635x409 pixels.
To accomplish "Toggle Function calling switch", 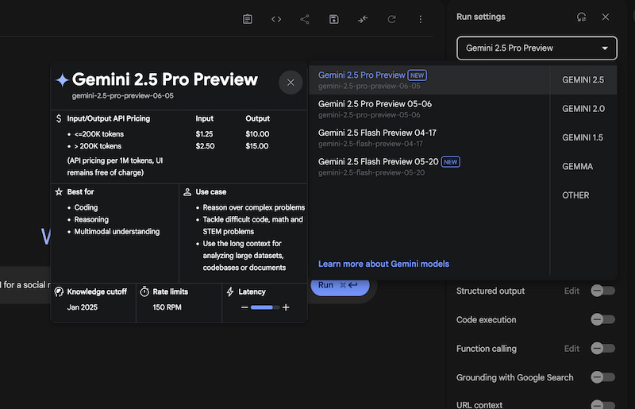I will 602,348.
